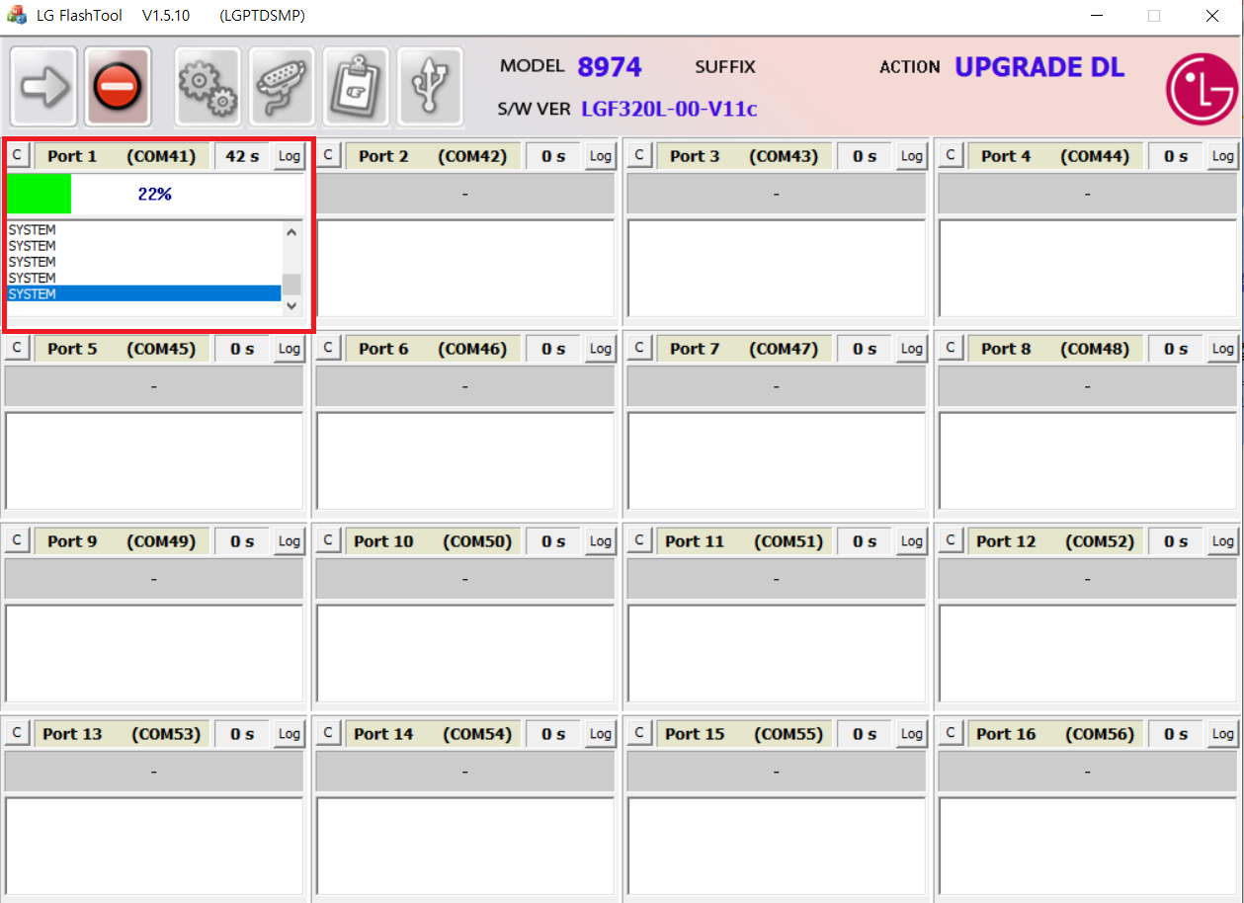Click the C button of Port 12
The width and height of the screenshot is (1244, 903).
coord(951,540)
